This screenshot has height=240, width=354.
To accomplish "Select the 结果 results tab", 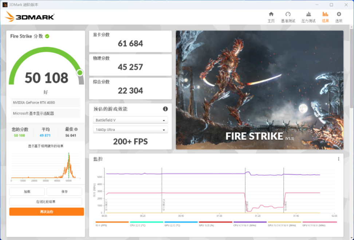I will (325, 17).
